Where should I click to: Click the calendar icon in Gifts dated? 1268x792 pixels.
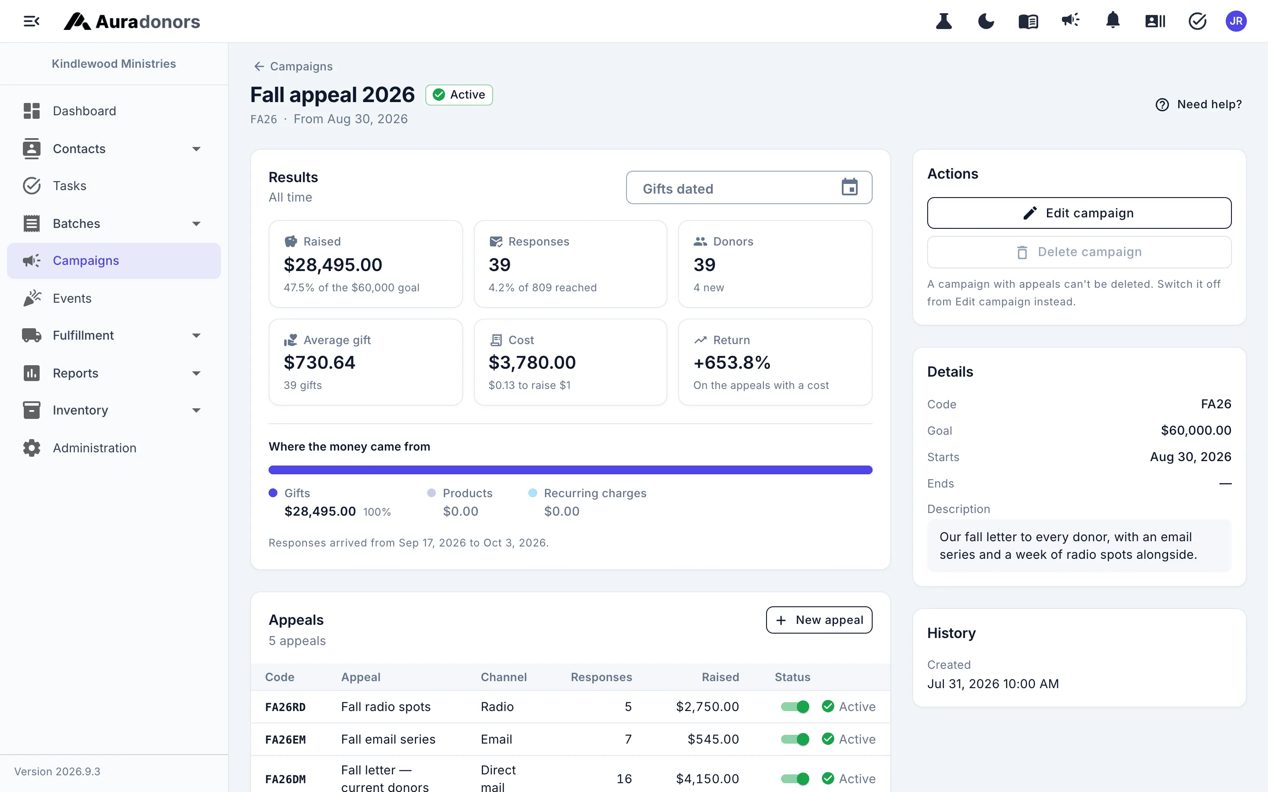pyautogui.click(x=849, y=187)
